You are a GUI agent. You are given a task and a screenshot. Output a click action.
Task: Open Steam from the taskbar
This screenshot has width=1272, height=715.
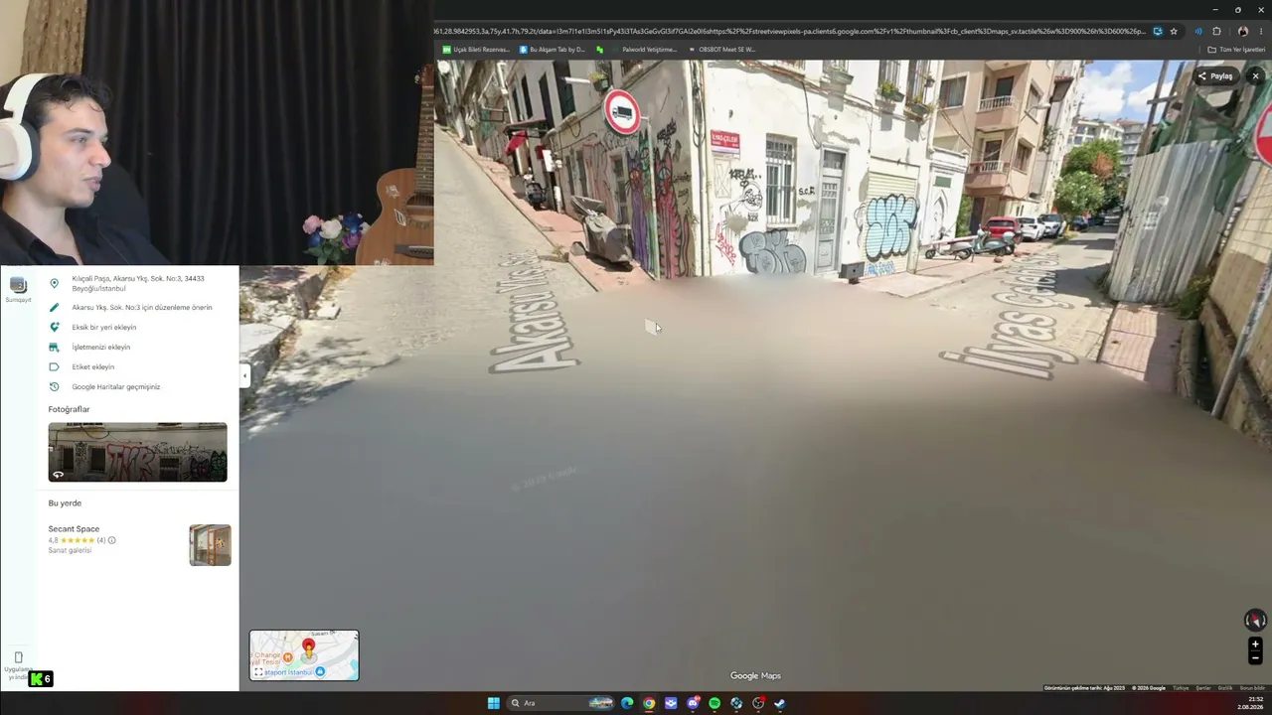780,703
